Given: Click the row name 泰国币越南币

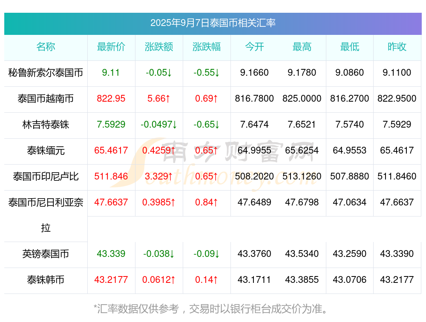Looking at the screenshot, I should point(46,99).
